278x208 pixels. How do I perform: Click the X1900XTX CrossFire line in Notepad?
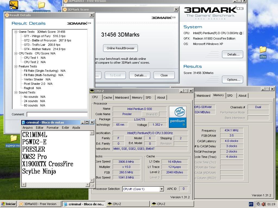(48, 164)
